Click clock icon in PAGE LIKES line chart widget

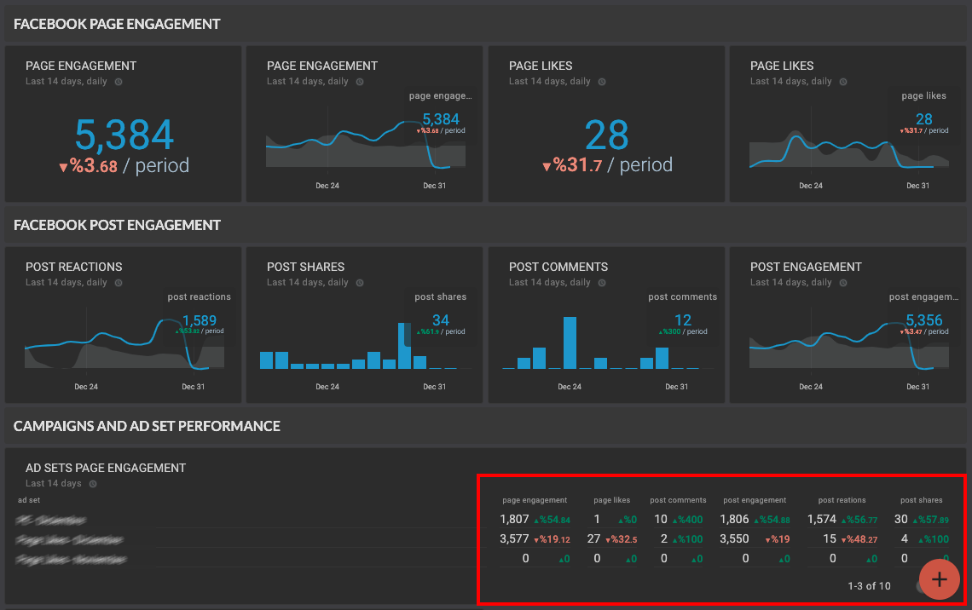coord(843,82)
